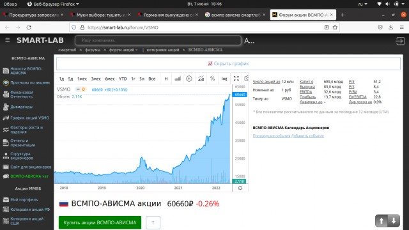Open the clock showing Вт, 7 июня 18:46
Screen dimensions: 409x230
pos(204,4)
